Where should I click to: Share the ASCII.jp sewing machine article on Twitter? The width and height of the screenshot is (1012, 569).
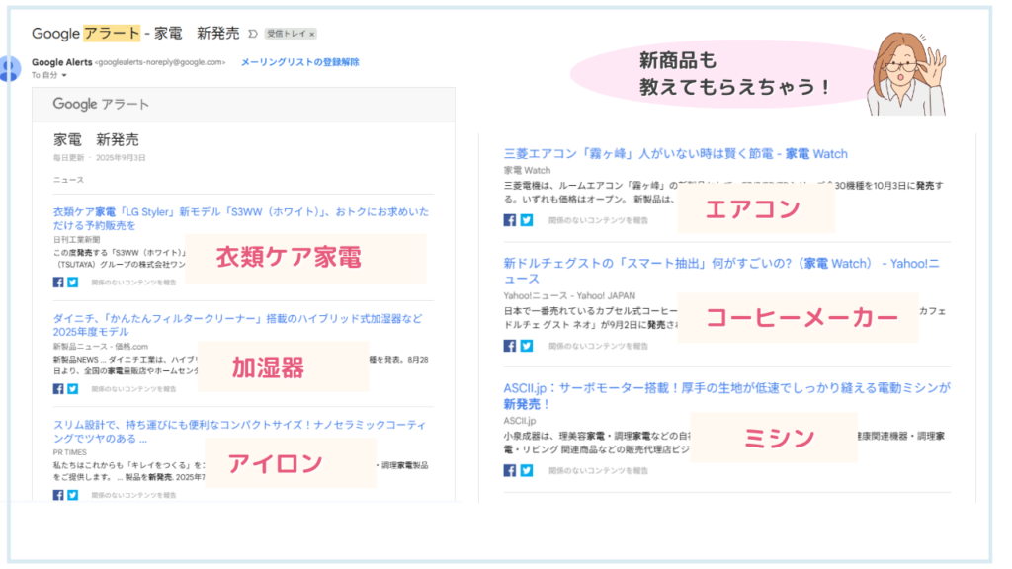coord(527,470)
